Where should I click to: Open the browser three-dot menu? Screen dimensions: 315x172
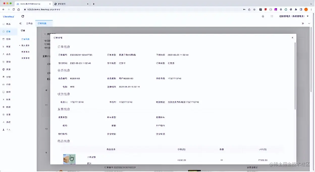[x=311, y=10]
